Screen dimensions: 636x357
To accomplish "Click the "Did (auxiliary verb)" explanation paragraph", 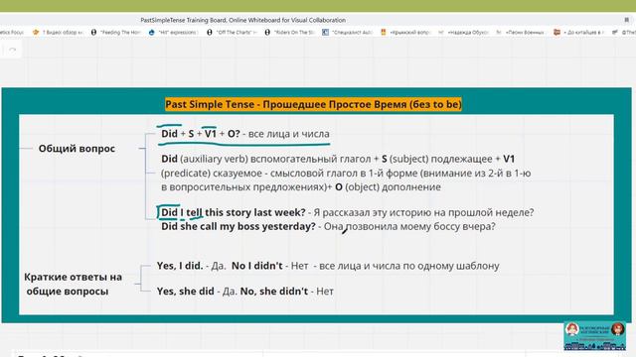I will click(x=346, y=173).
